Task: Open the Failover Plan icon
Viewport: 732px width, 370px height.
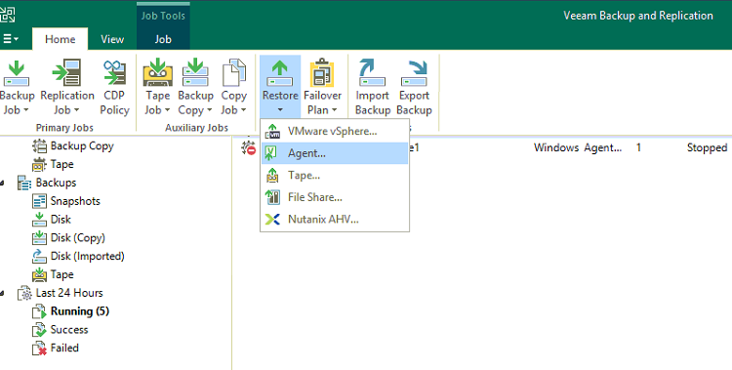Action: tap(322, 73)
